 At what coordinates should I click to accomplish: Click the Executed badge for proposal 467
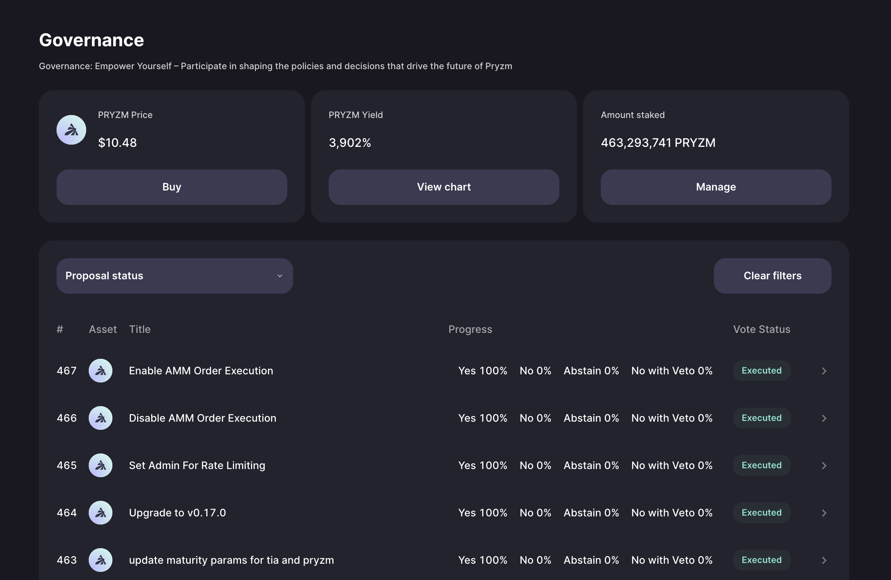pyautogui.click(x=762, y=371)
